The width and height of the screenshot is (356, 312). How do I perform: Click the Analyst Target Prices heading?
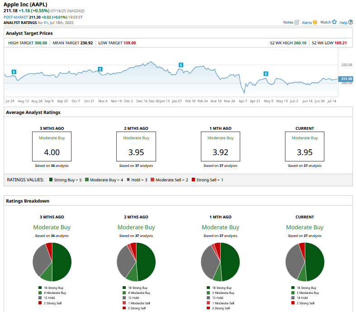29,33
